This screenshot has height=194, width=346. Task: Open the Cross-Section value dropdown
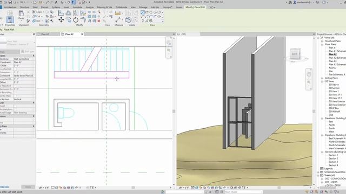[x=24, y=99]
